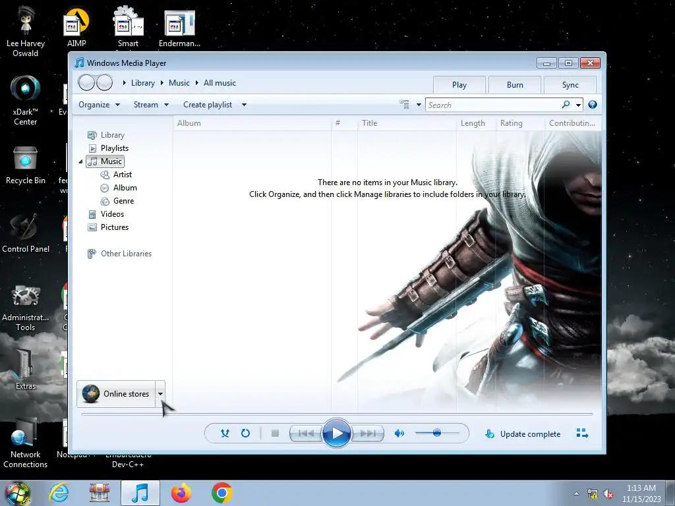The width and height of the screenshot is (675, 506).
Task: Select the Recycle Bin desktop icon
Action: tap(26, 165)
